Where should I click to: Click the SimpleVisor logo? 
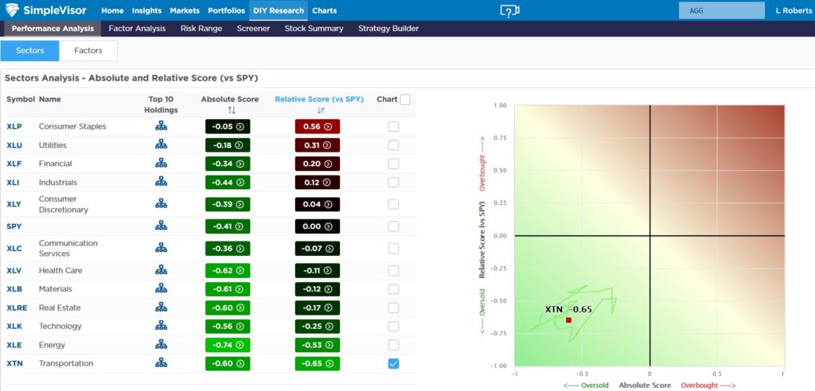point(48,10)
